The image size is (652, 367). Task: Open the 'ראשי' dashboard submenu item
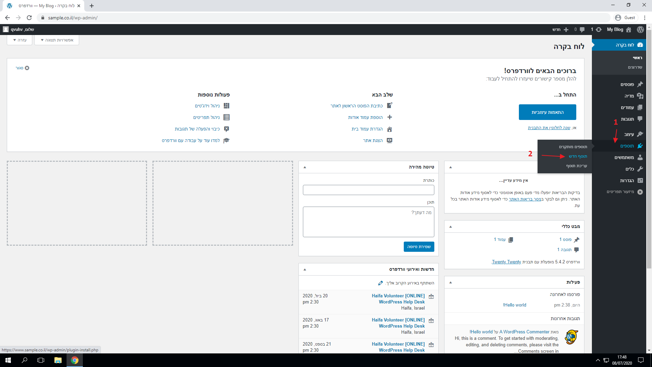(638, 58)
